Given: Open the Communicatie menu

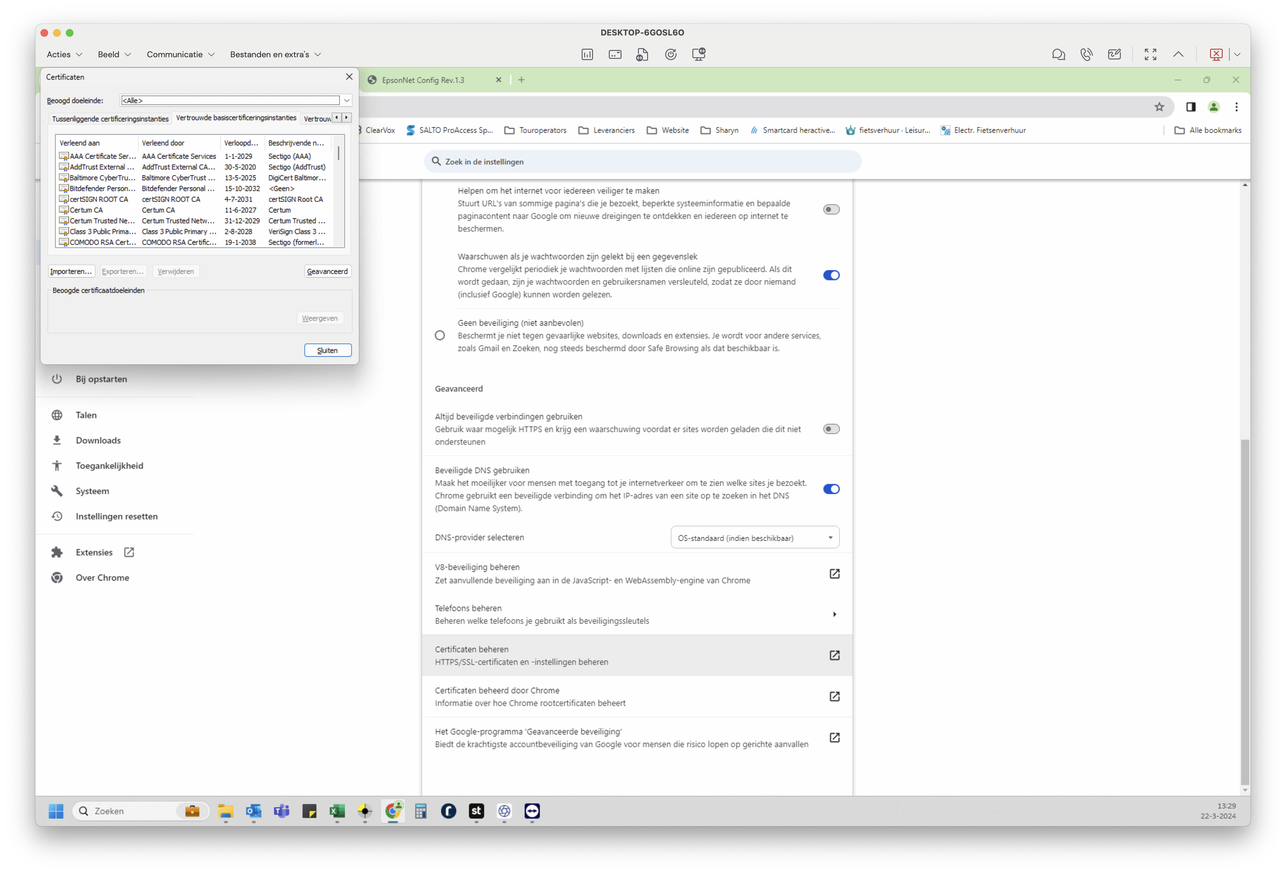Looking at the screenshot, I should 180,54.
